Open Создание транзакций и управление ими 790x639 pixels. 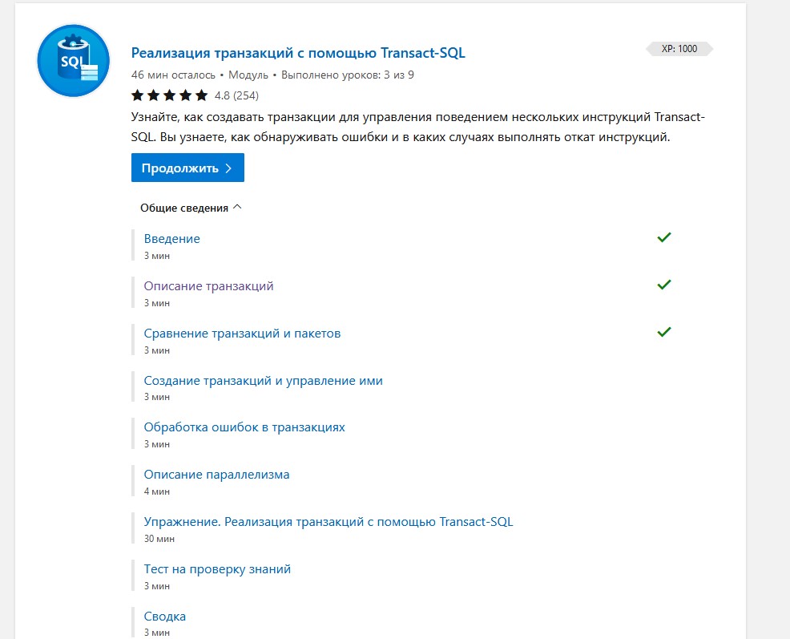click(263, 381)
